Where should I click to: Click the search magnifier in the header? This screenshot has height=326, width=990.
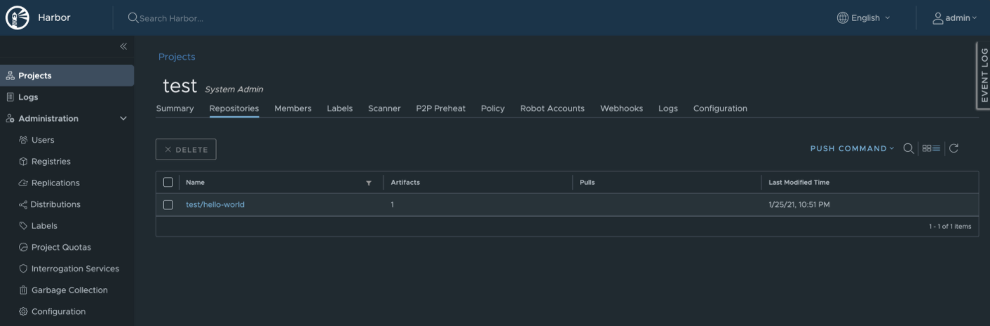(133, 17)
